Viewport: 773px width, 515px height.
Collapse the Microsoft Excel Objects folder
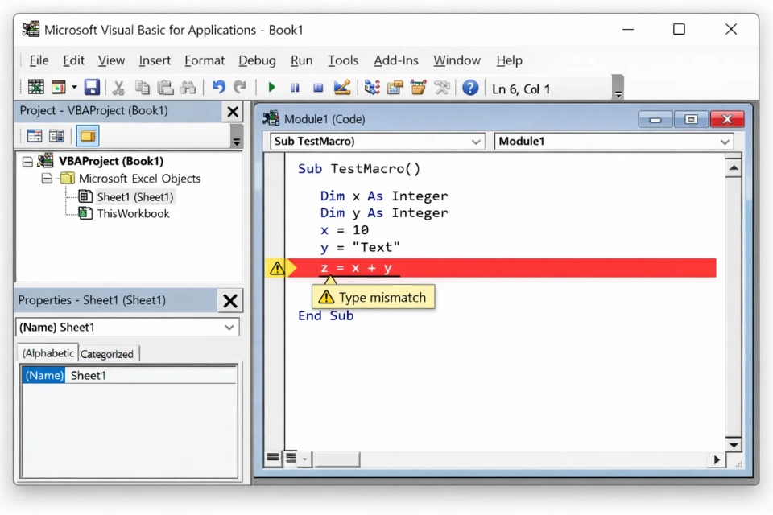click(x=46, y=179)
